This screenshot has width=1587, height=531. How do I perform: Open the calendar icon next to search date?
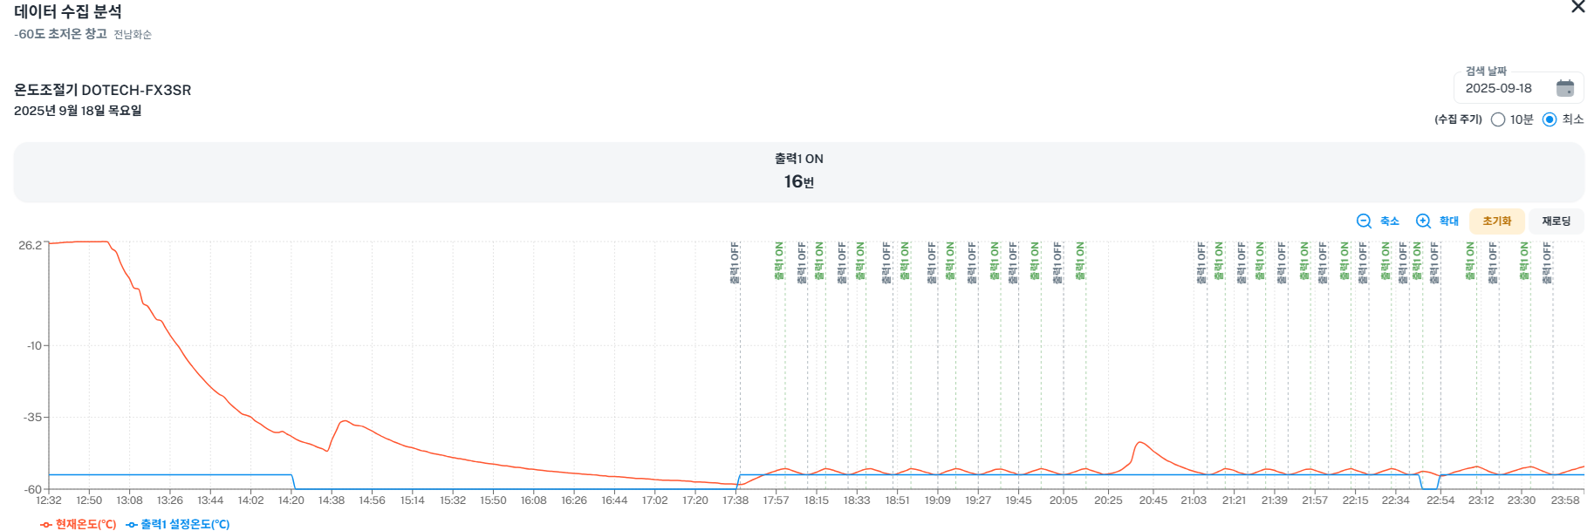[x=1565, y=88]
